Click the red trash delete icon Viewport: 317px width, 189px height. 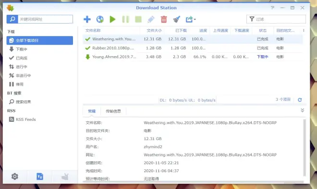pos(164,19)
